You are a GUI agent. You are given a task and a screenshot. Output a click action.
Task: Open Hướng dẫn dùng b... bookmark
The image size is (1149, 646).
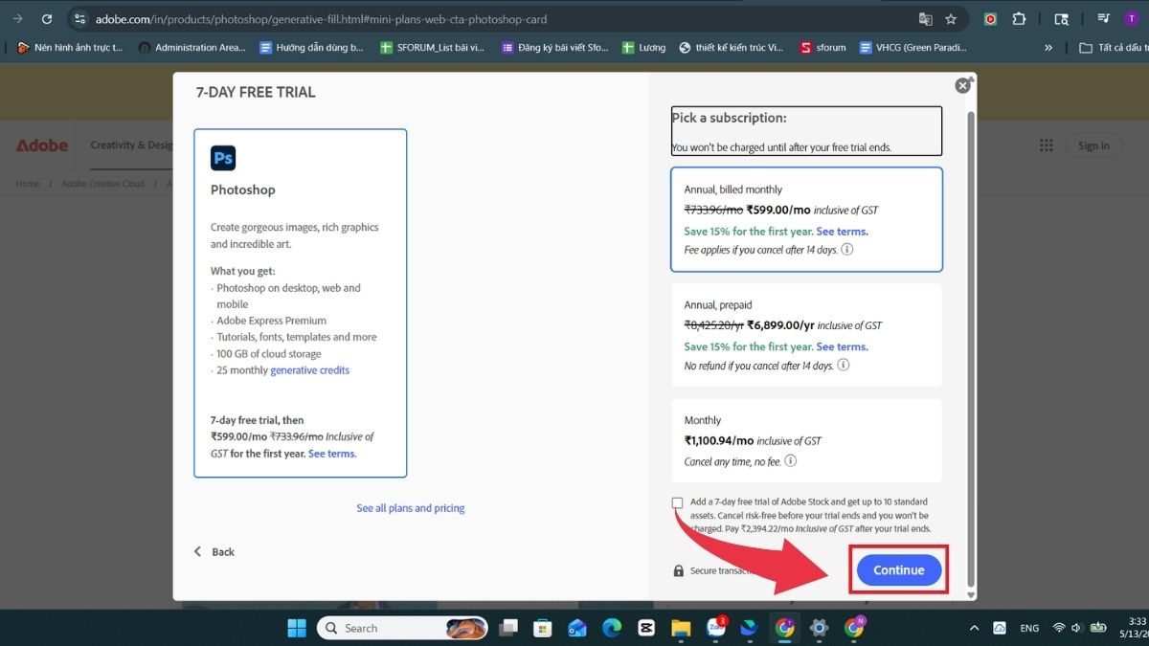point(311,47)
